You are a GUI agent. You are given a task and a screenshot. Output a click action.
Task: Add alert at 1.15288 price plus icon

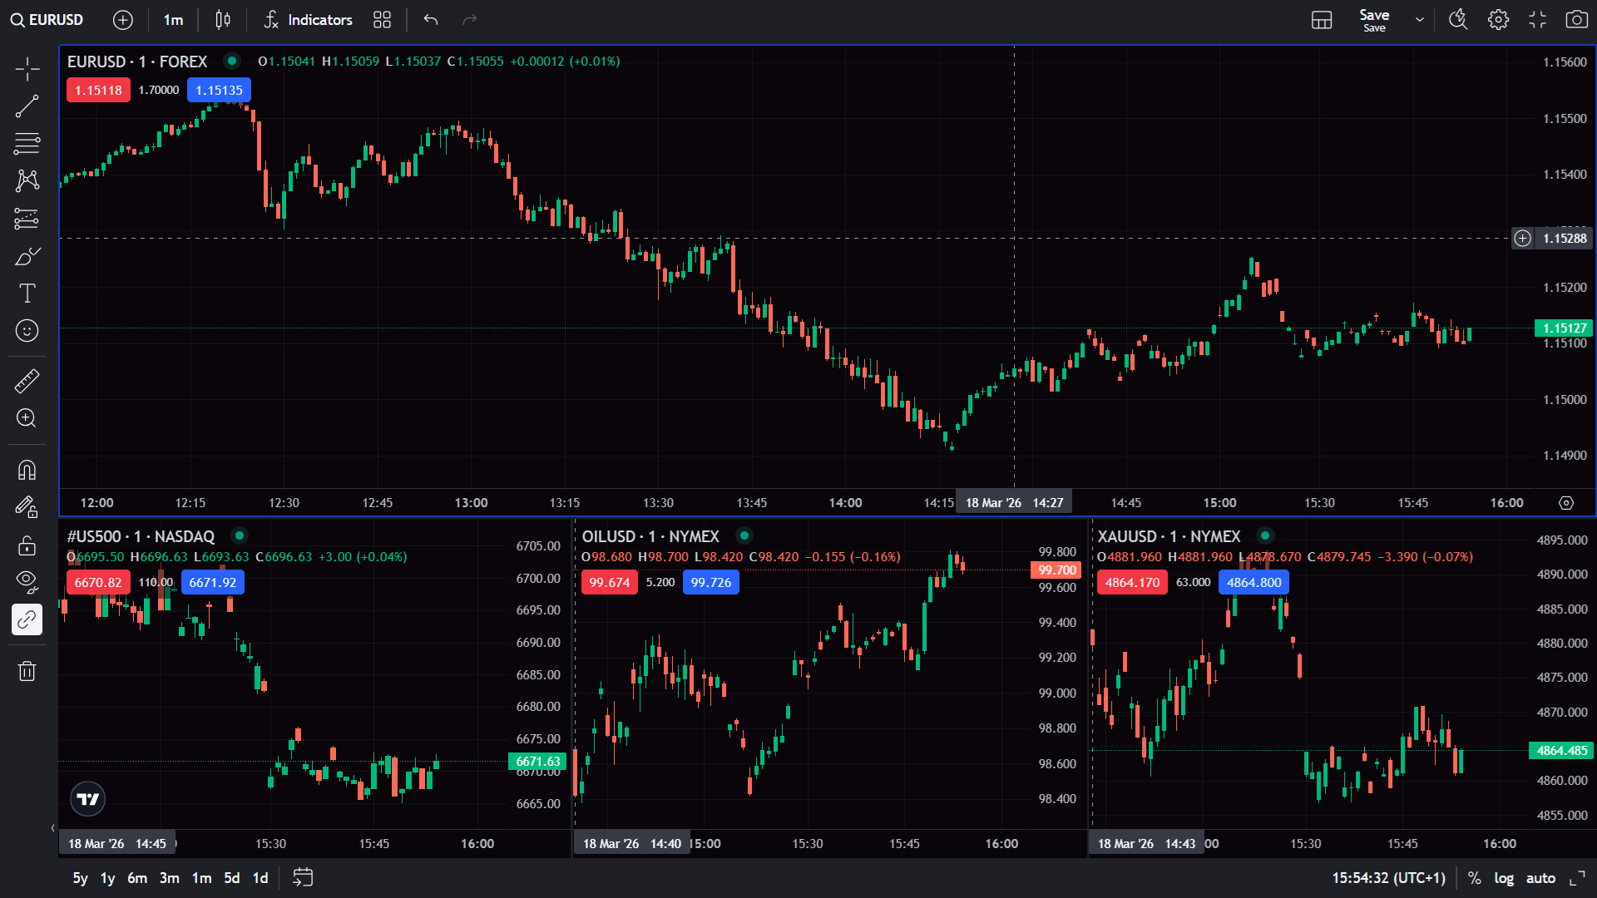1522,239
